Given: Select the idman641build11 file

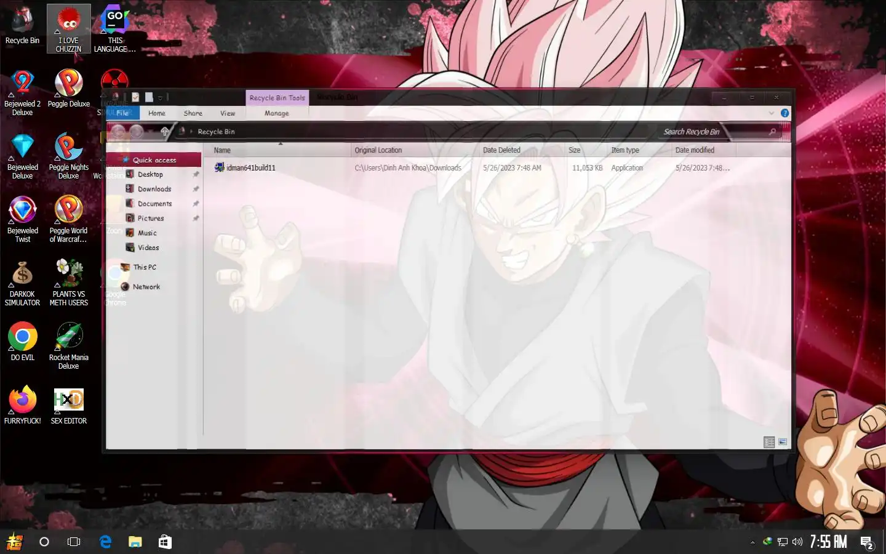Looking at the screenshot, I should [x=245, y=167].
